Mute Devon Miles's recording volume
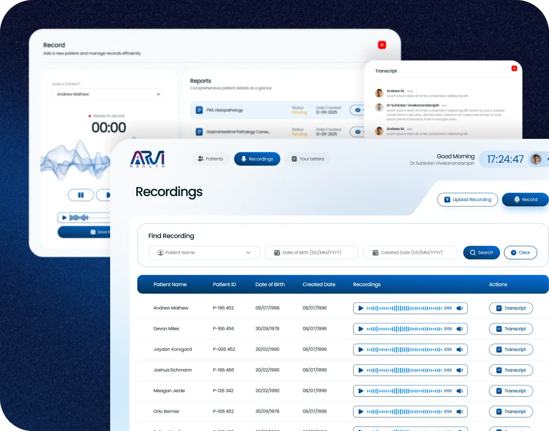 click(x=460, y=329)
